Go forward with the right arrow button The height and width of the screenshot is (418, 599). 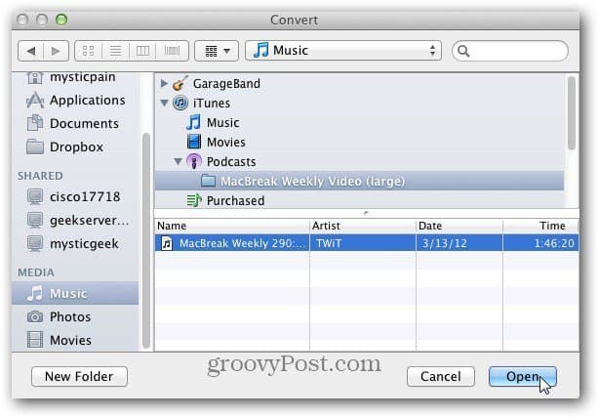coord(56,51)
